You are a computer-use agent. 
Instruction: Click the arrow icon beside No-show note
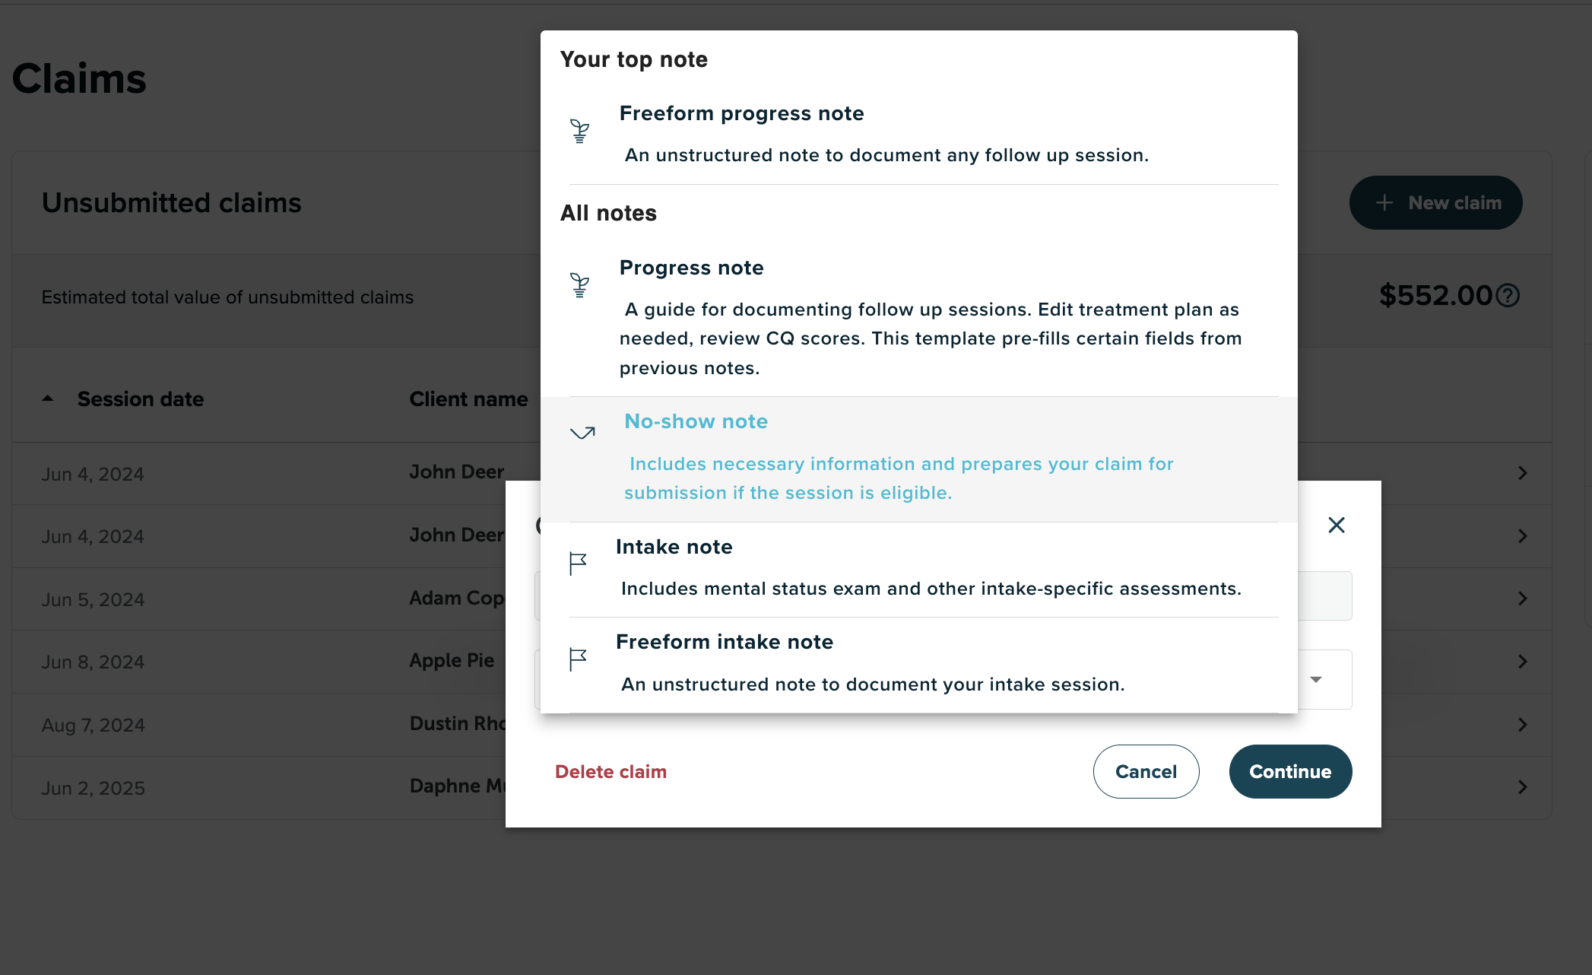(582, 433)
